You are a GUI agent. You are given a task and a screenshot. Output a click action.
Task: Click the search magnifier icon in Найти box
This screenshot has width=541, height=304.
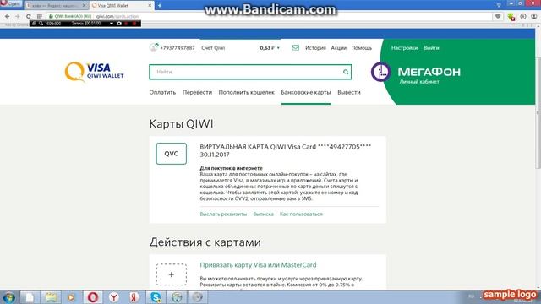click(x=346, y=72)
